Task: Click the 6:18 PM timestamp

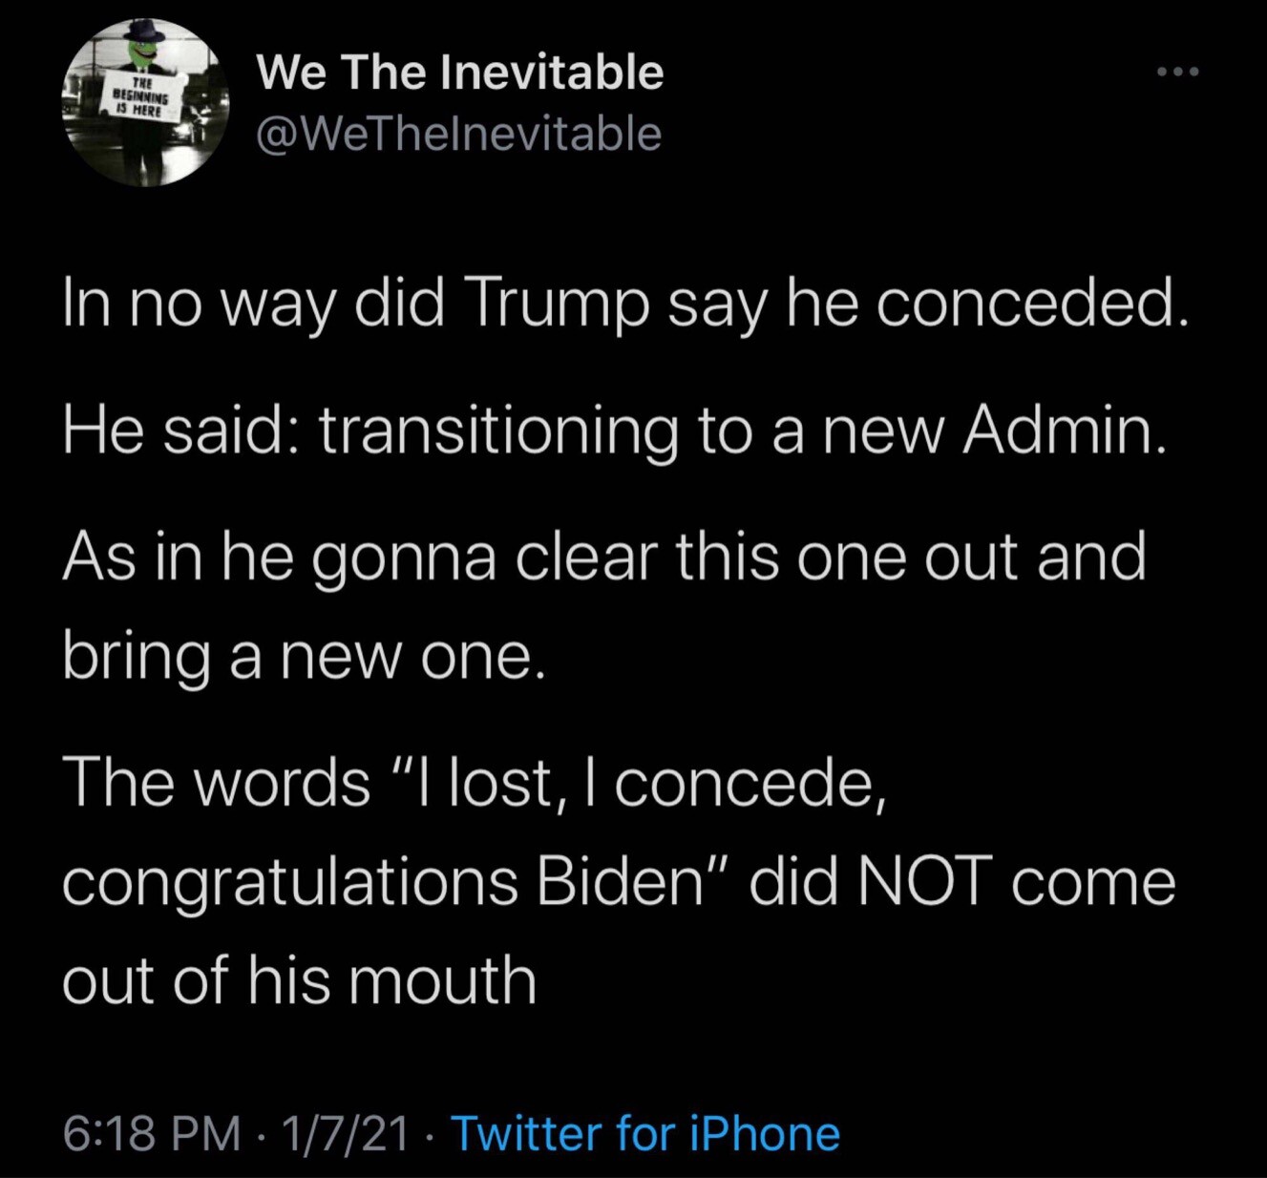Action: pos(152,1133)
